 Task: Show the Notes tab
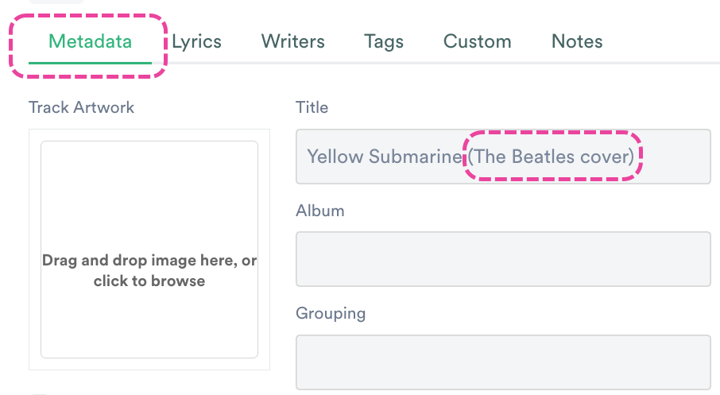(x=577, y=41)
